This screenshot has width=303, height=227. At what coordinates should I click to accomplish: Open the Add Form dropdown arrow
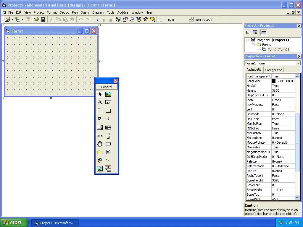(22, 20)
